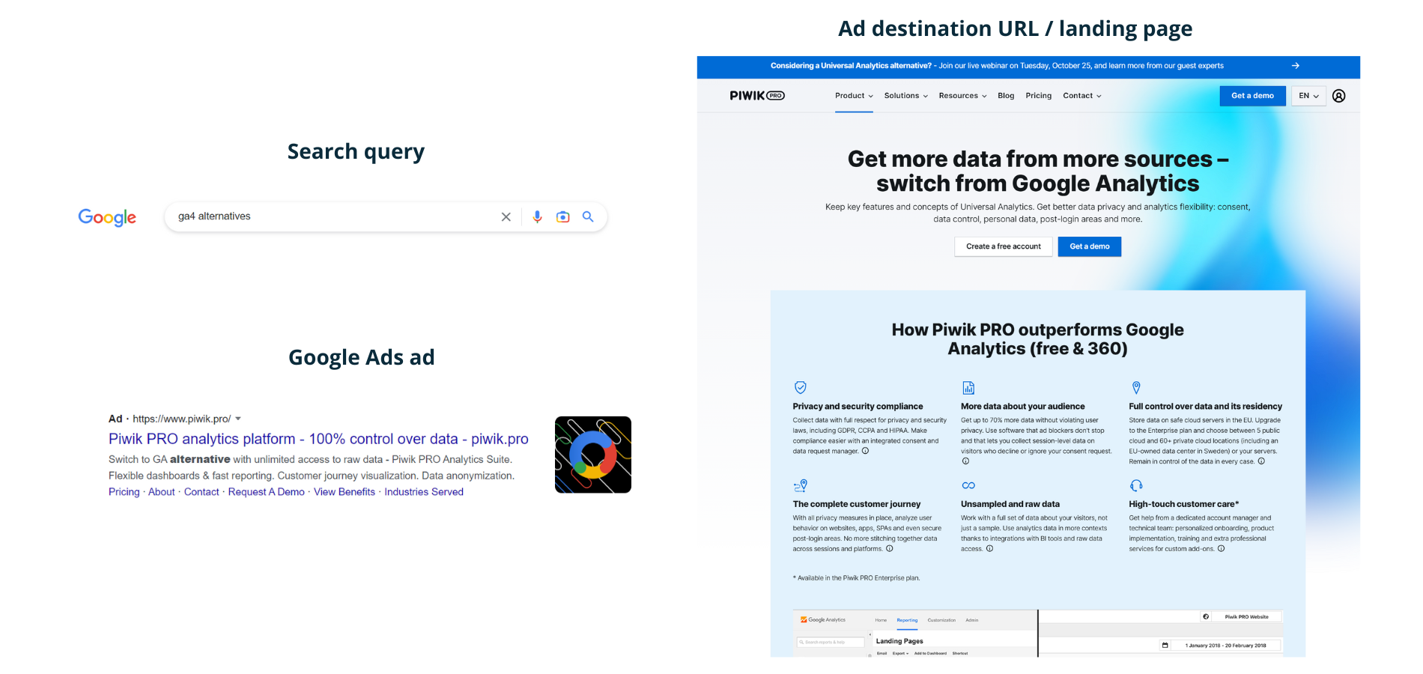Screen dimensions: 1423x674
Task: Open the EN language dropdown
Action: click(1308, 96)
